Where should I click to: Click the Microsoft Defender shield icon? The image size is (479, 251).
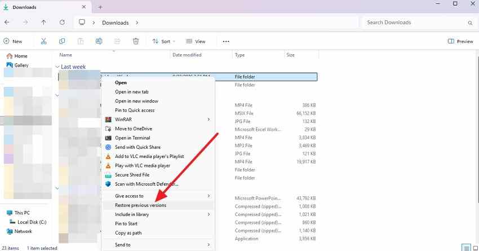click(x=108, y=184)
